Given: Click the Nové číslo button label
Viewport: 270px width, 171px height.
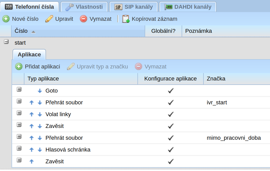Looking at the screenshot, I should tap(25, 19).
